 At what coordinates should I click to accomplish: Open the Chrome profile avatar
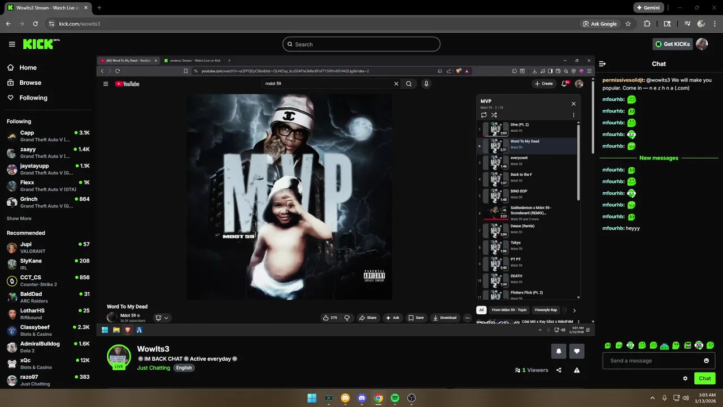(x=701, y=24)
